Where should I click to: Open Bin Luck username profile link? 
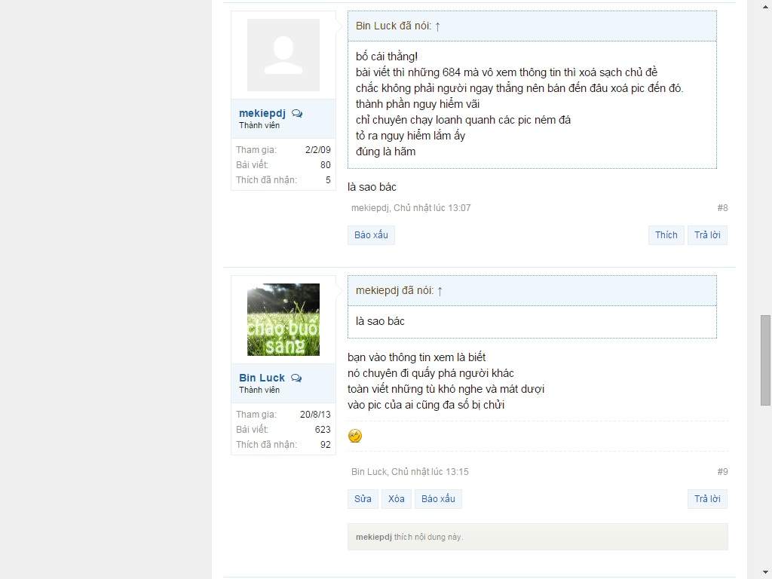[262, 378]
